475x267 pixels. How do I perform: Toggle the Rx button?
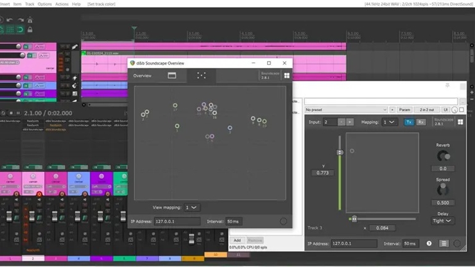(x=420, y=122)
